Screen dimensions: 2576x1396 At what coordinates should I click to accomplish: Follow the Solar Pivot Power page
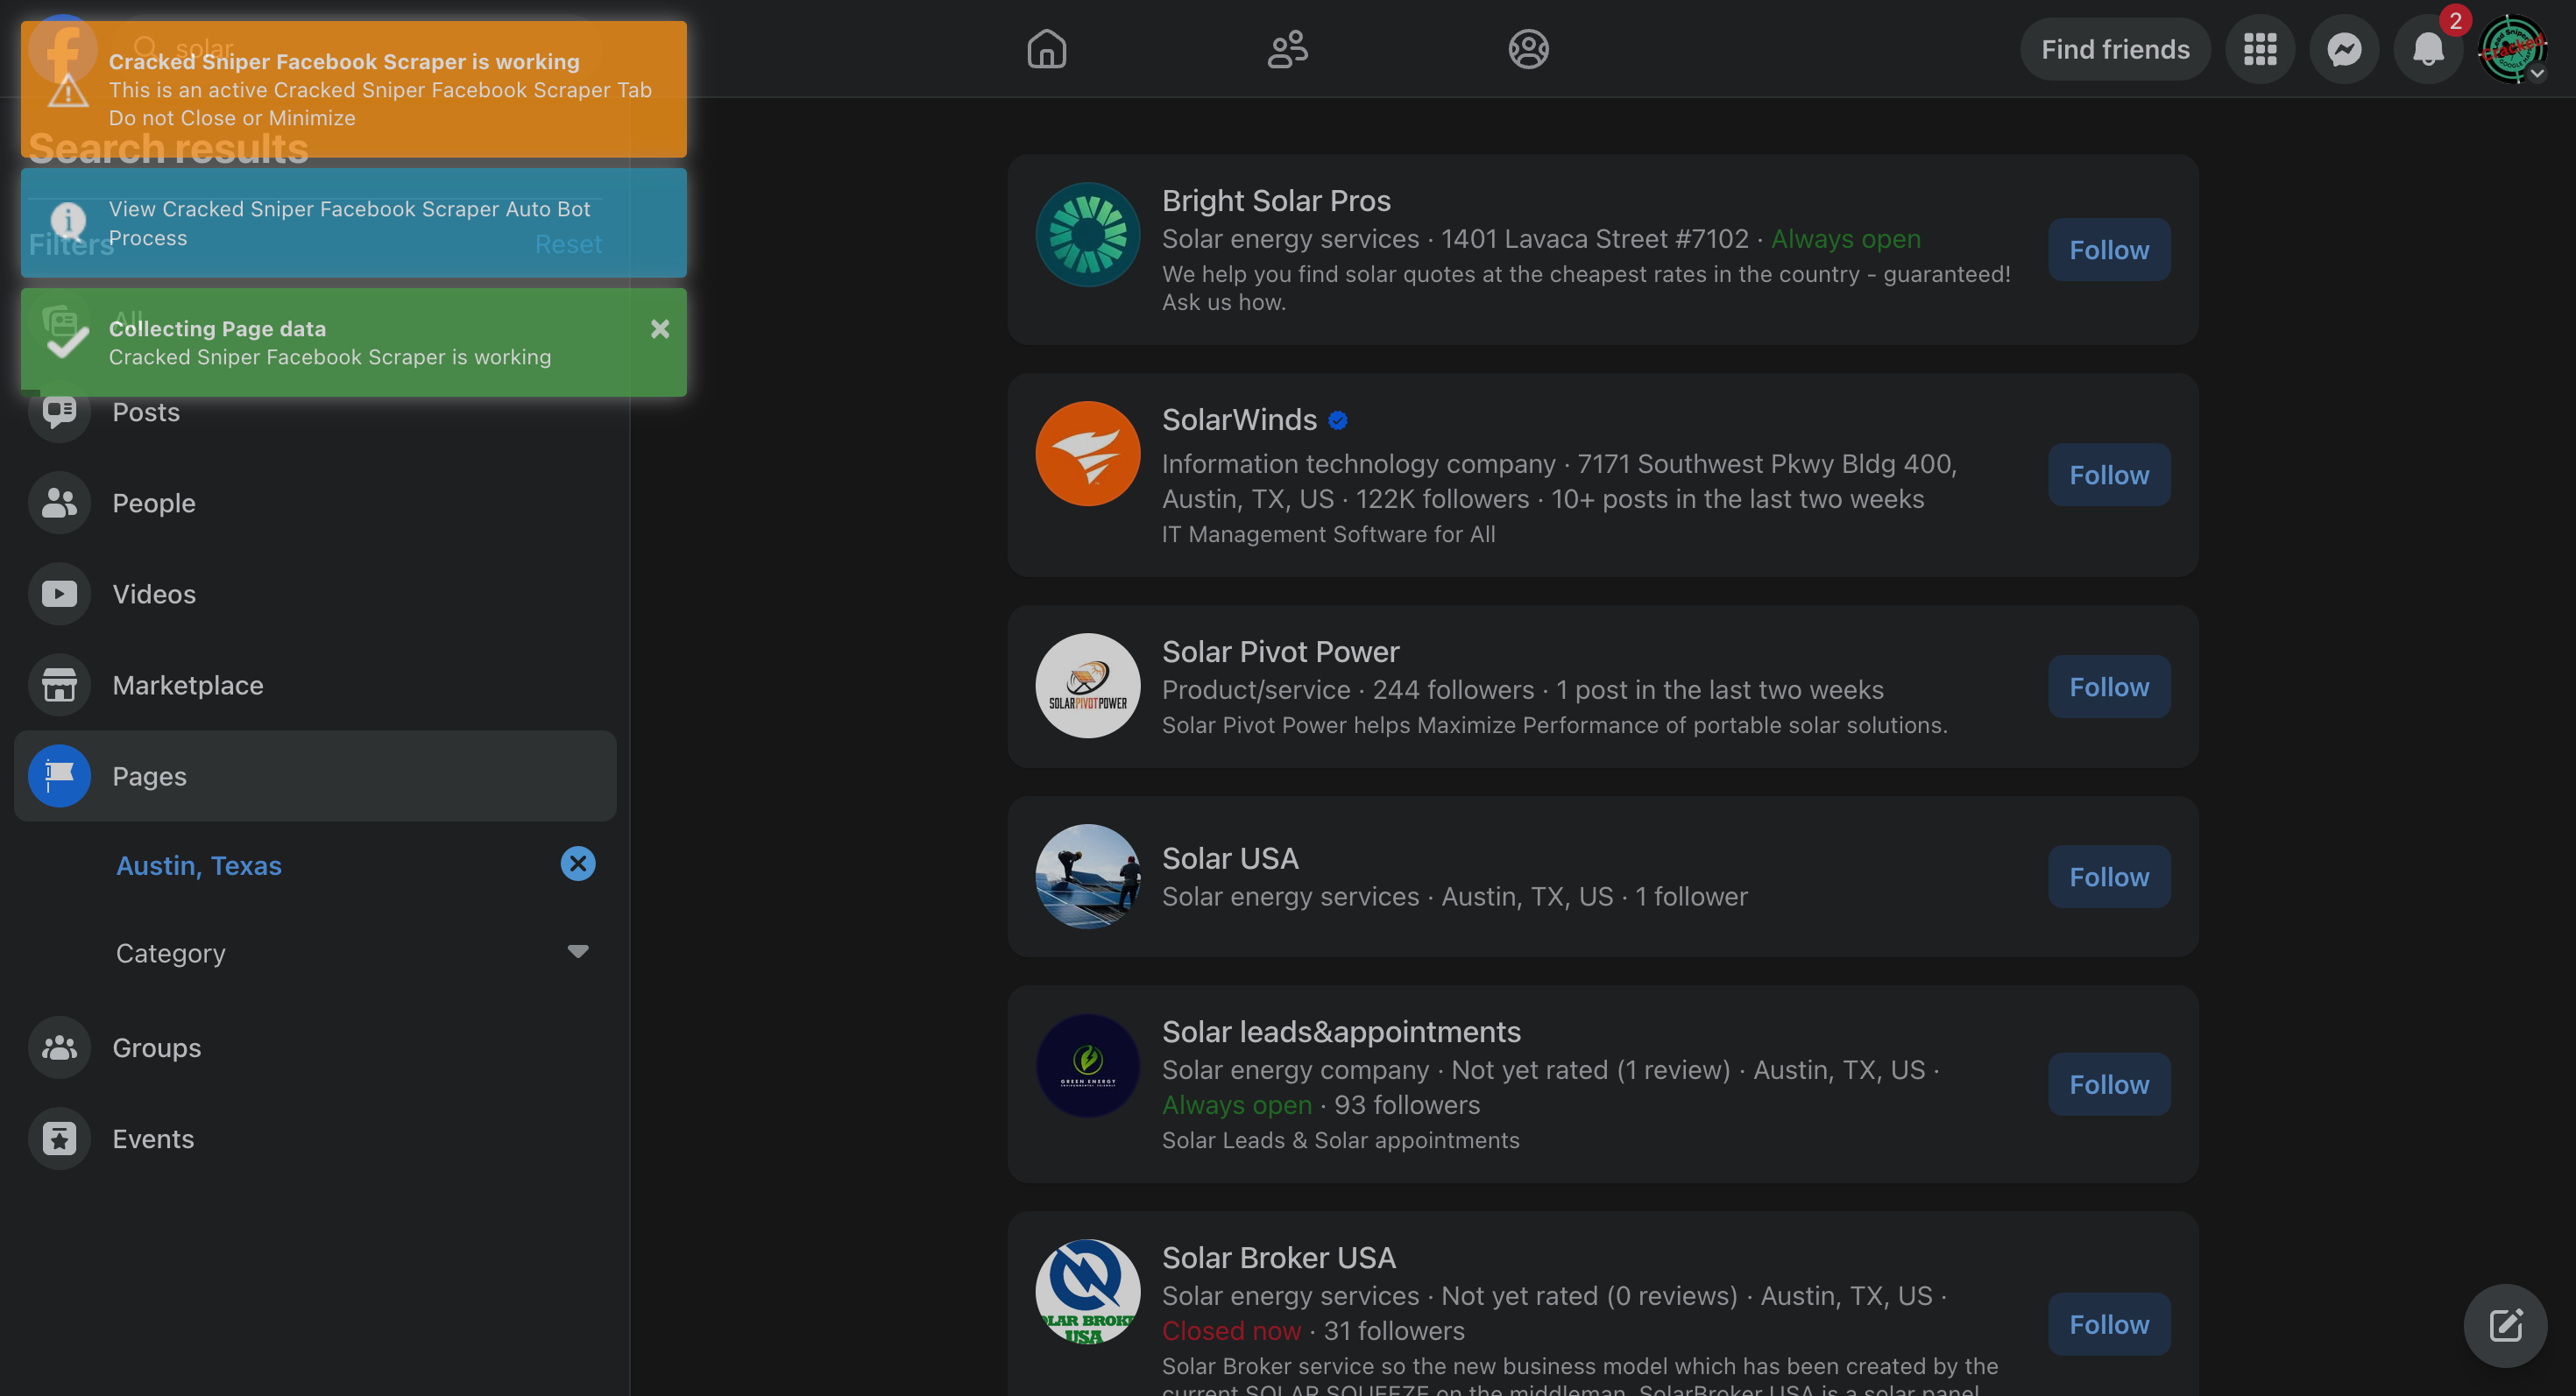[x=2108, y=687]
